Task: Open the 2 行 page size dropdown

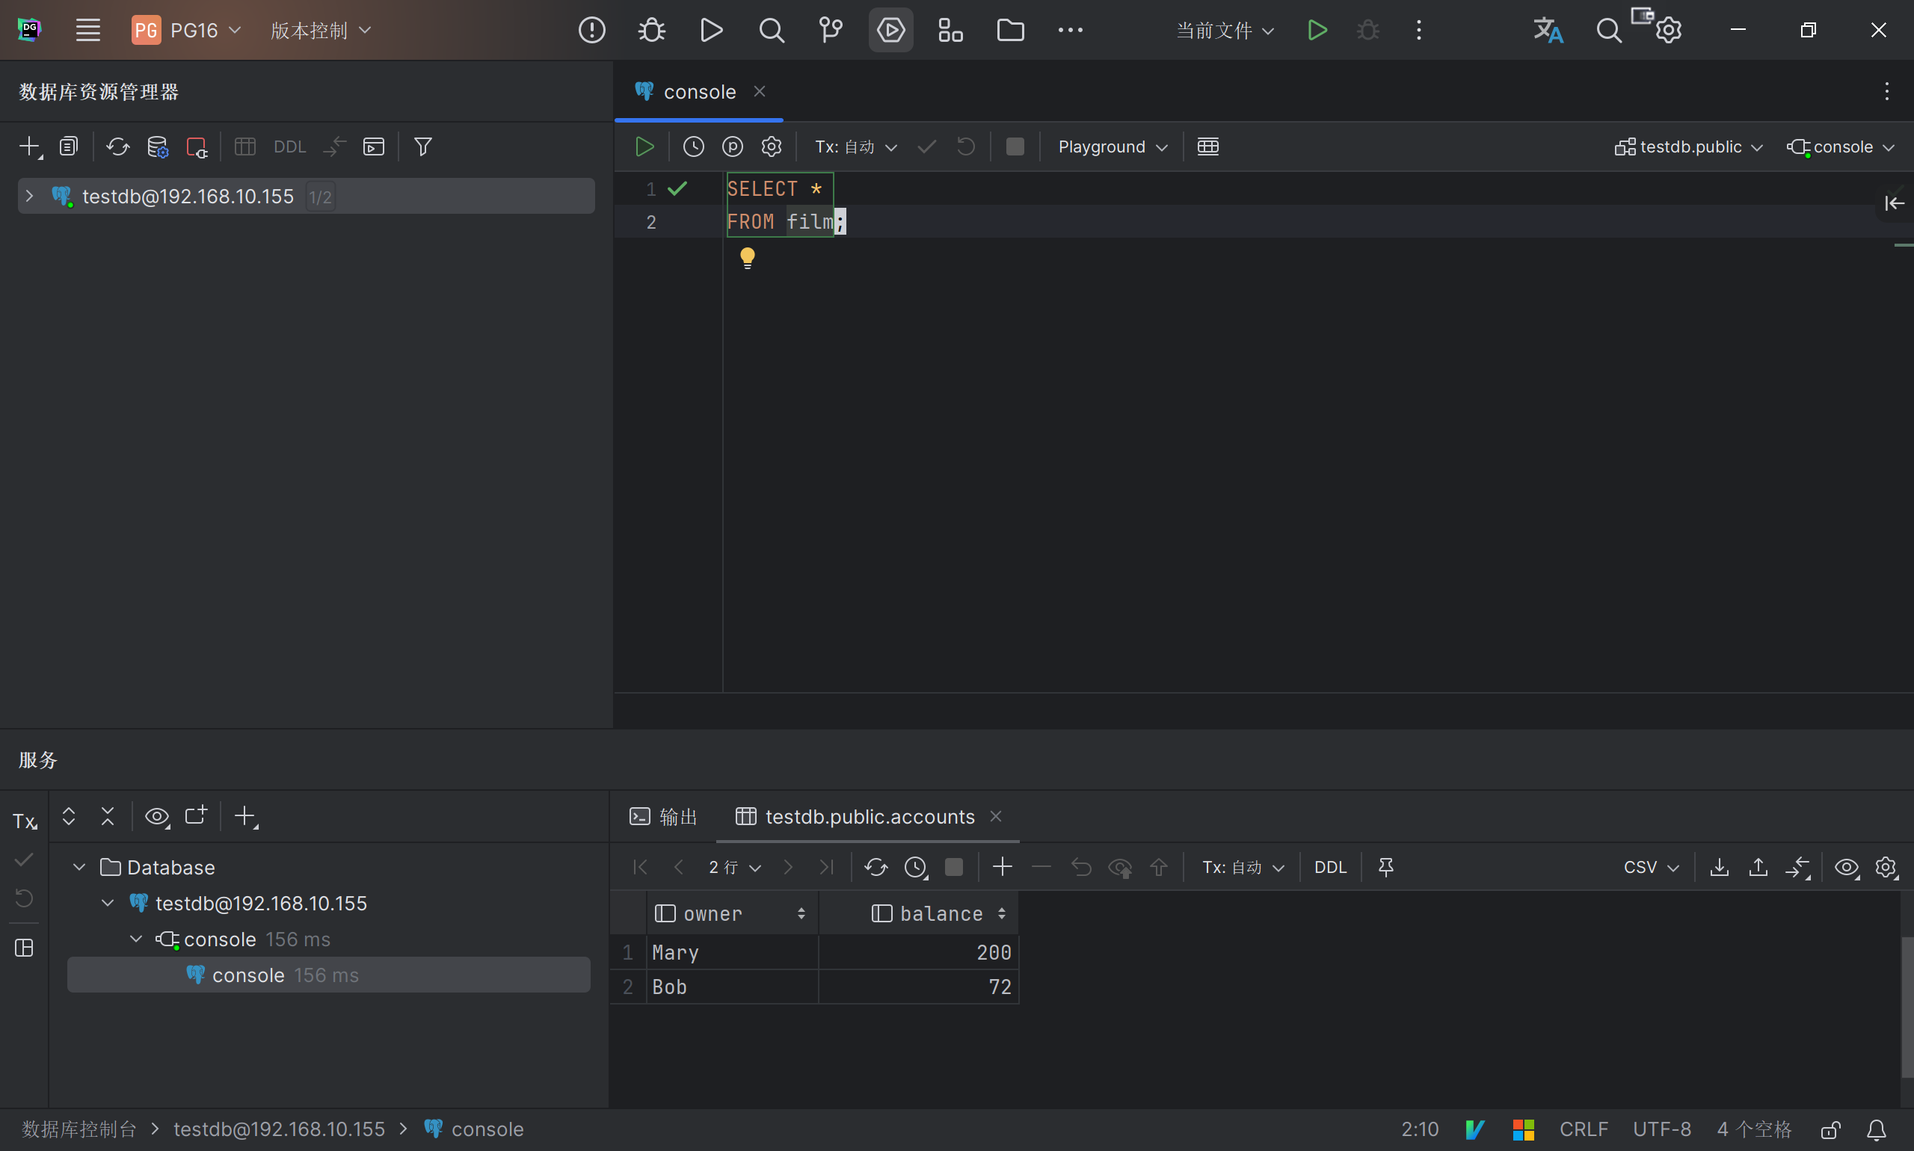Action: point(734,866)
